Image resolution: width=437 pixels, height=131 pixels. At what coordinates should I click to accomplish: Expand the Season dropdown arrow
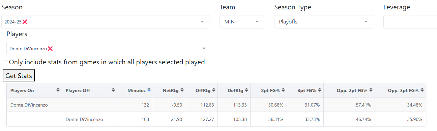pyautogui.click(x=202, y=22)
